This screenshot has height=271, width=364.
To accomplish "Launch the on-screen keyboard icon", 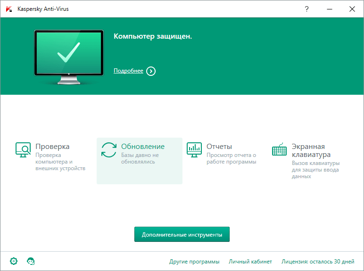I will coord(279,149).
